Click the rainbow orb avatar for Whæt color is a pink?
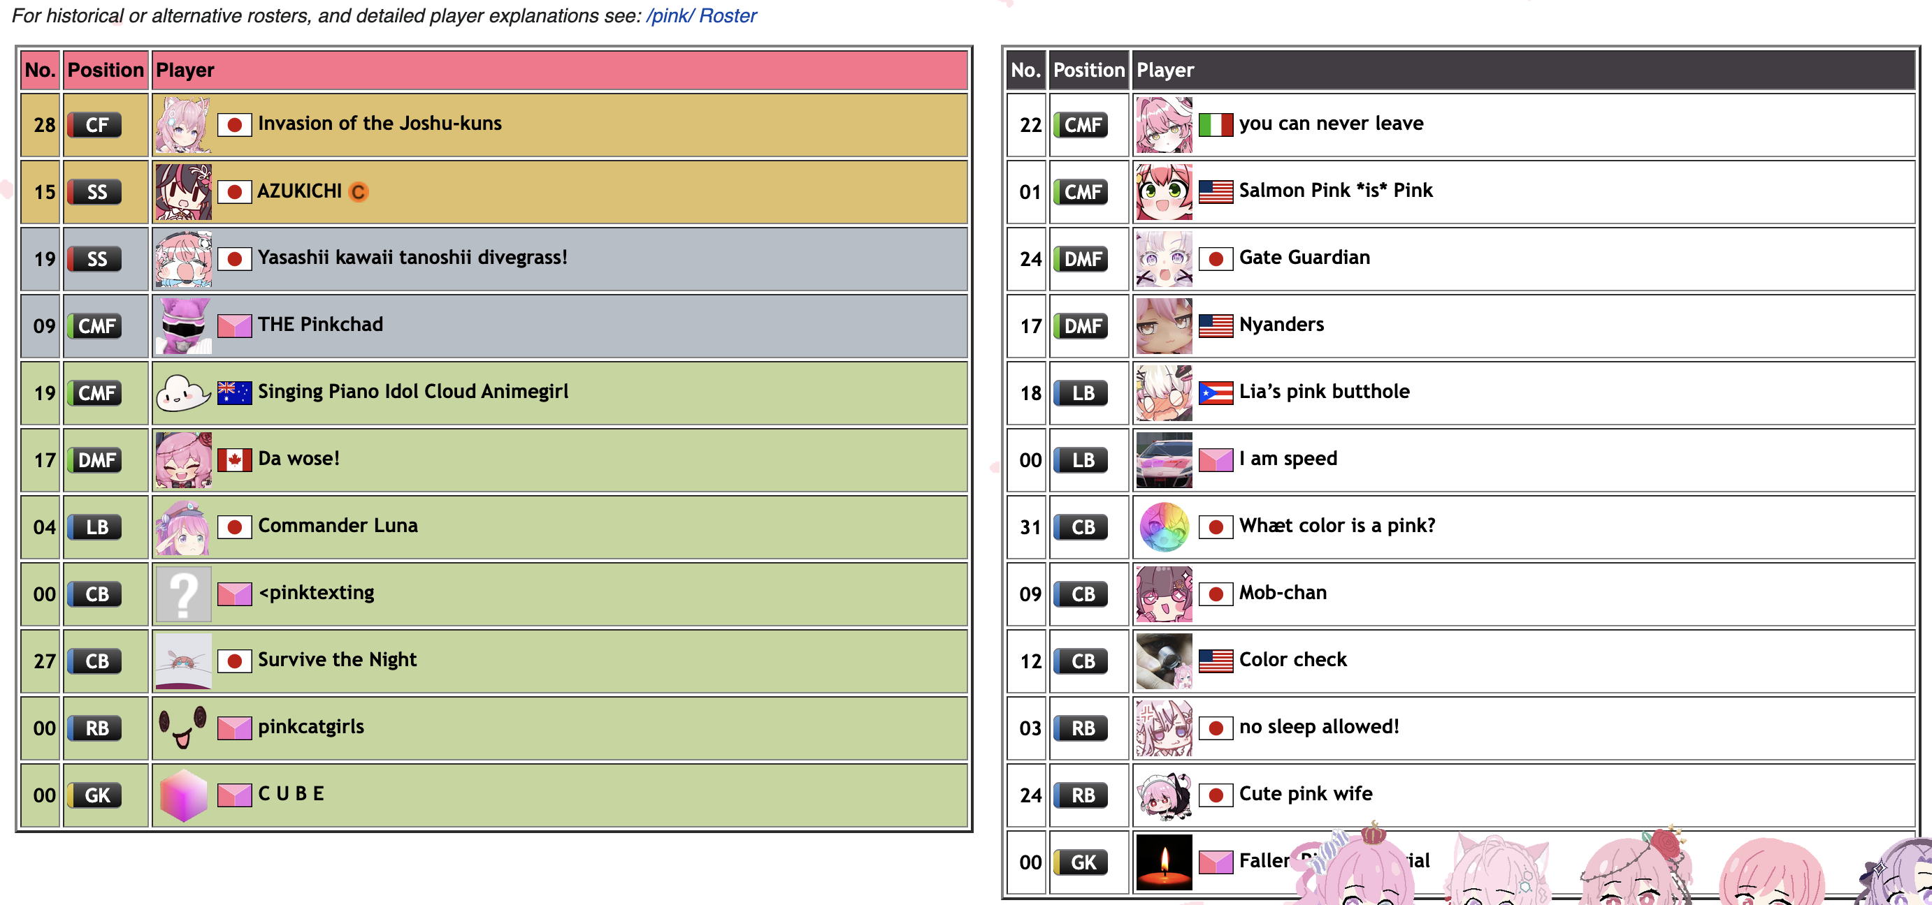1932x905 pixels. tap(1163, 527)
